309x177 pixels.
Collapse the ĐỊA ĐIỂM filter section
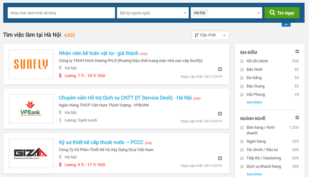pyautogui.click(x=297, y=51)
